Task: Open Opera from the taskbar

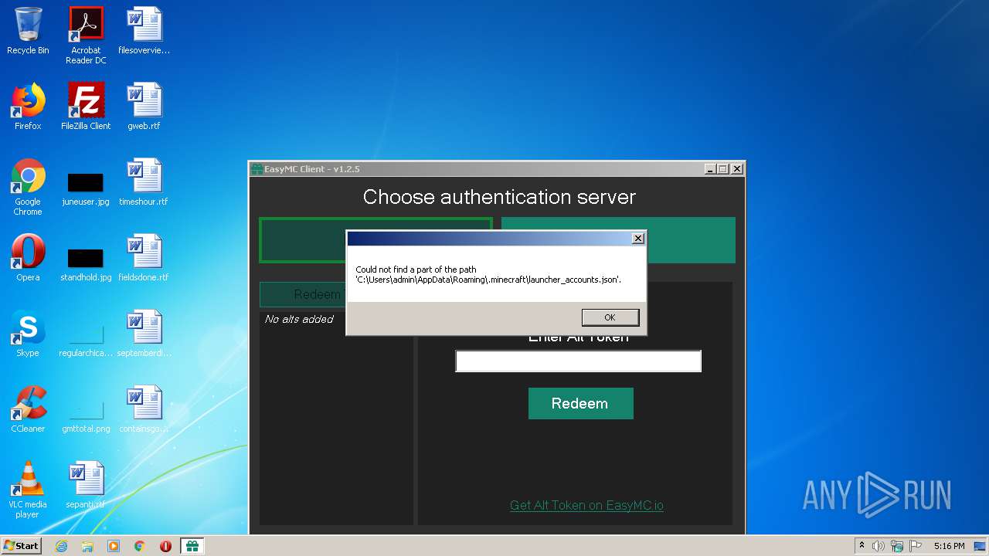Action: click(165, 546)
